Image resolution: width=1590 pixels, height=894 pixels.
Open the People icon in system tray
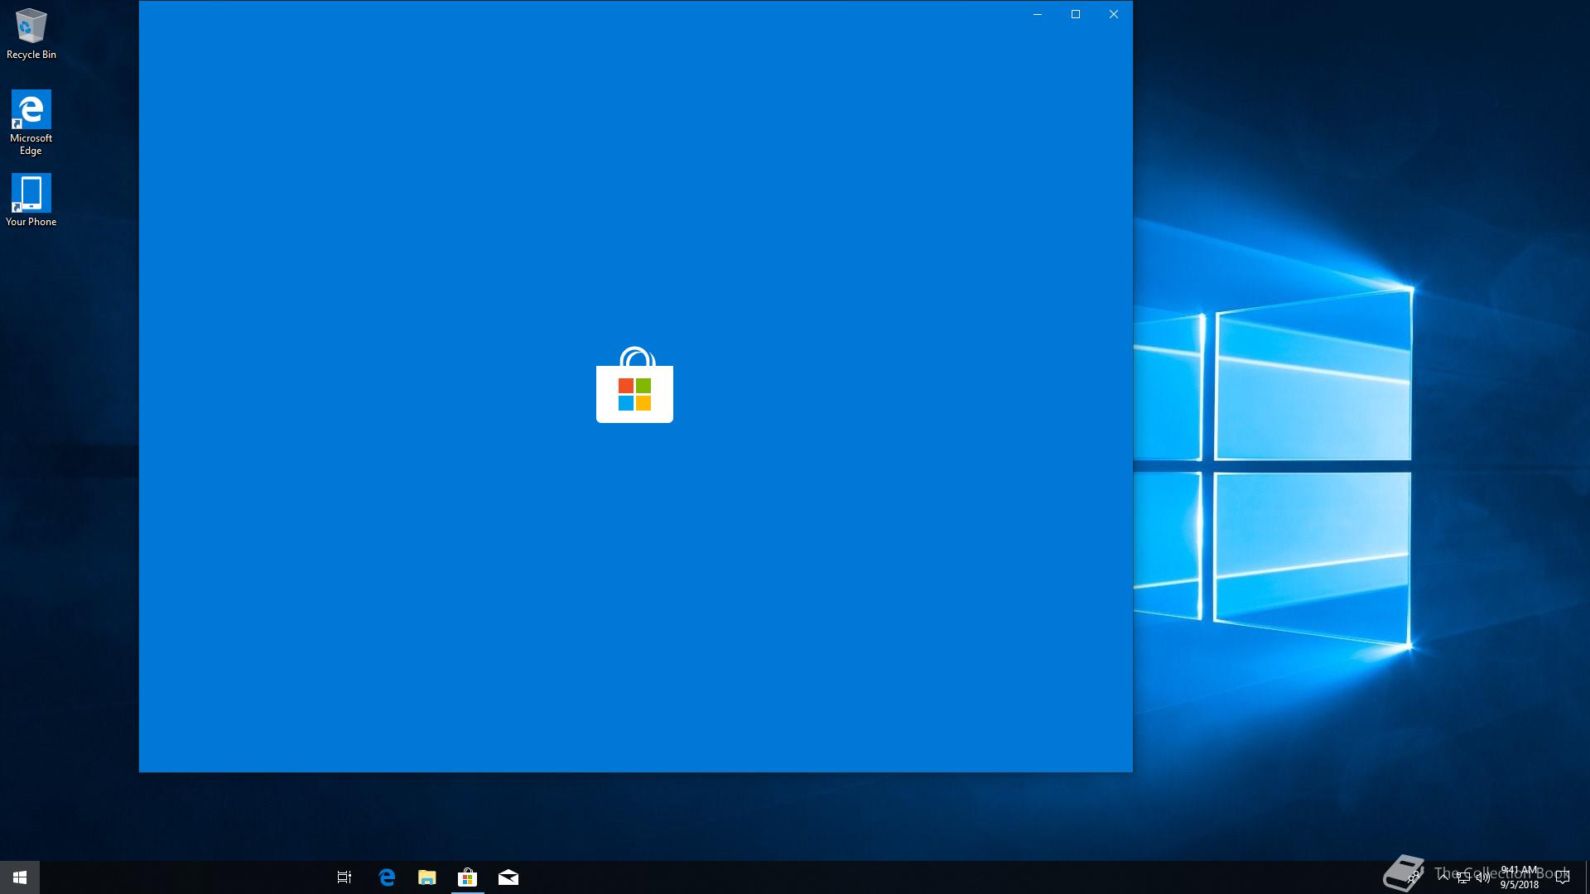click(x=1414, y=877)
